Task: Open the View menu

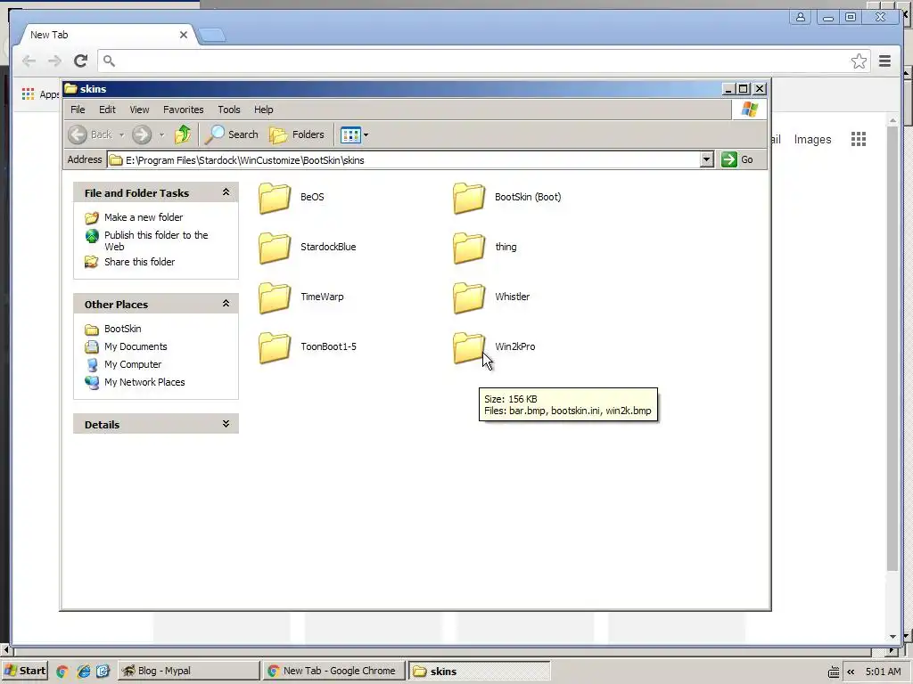Action: 139,110
